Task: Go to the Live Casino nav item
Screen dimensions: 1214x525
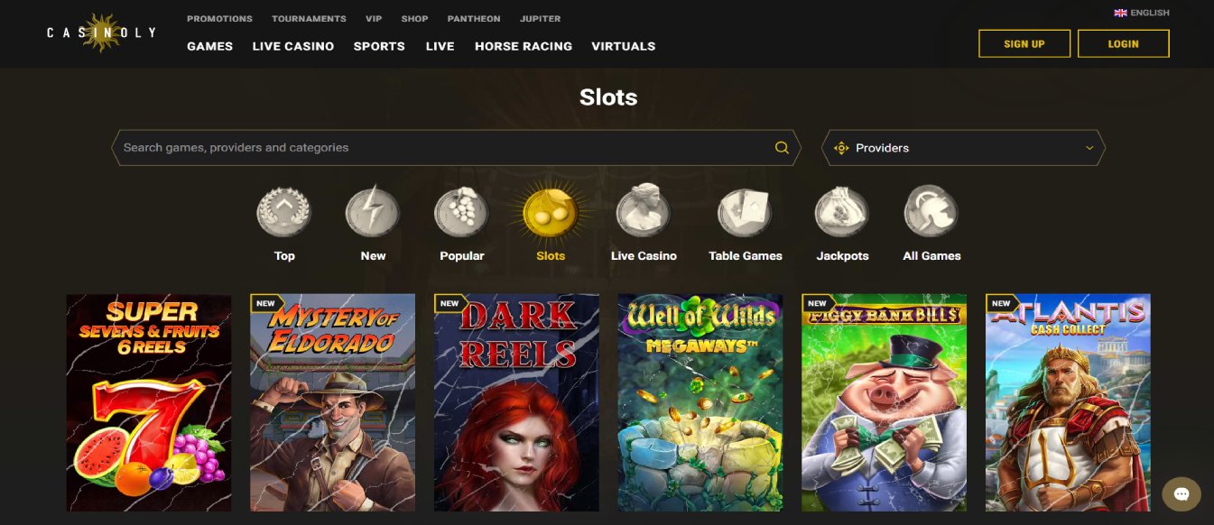Action: click(293, 46)
